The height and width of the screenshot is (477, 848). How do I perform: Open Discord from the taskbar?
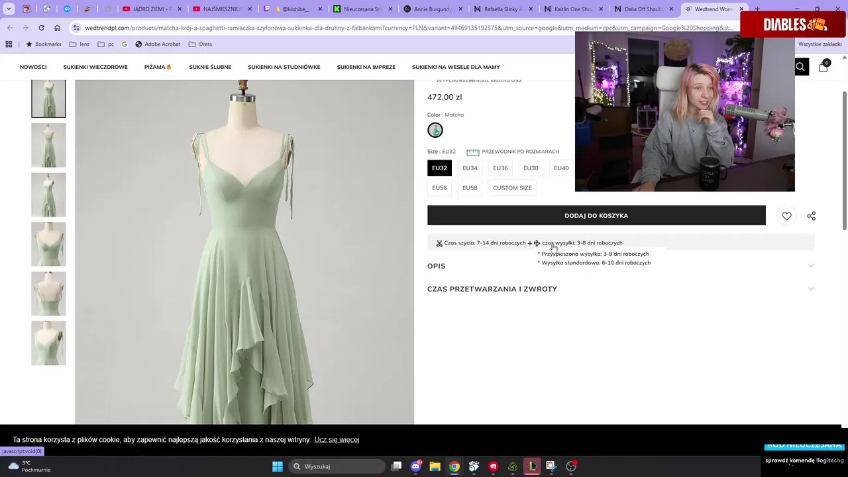pos(415,466)
